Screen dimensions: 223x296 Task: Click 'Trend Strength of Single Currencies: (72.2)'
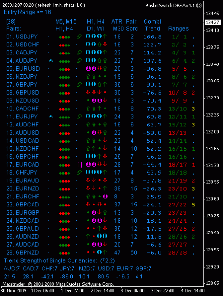click(60, 260)
